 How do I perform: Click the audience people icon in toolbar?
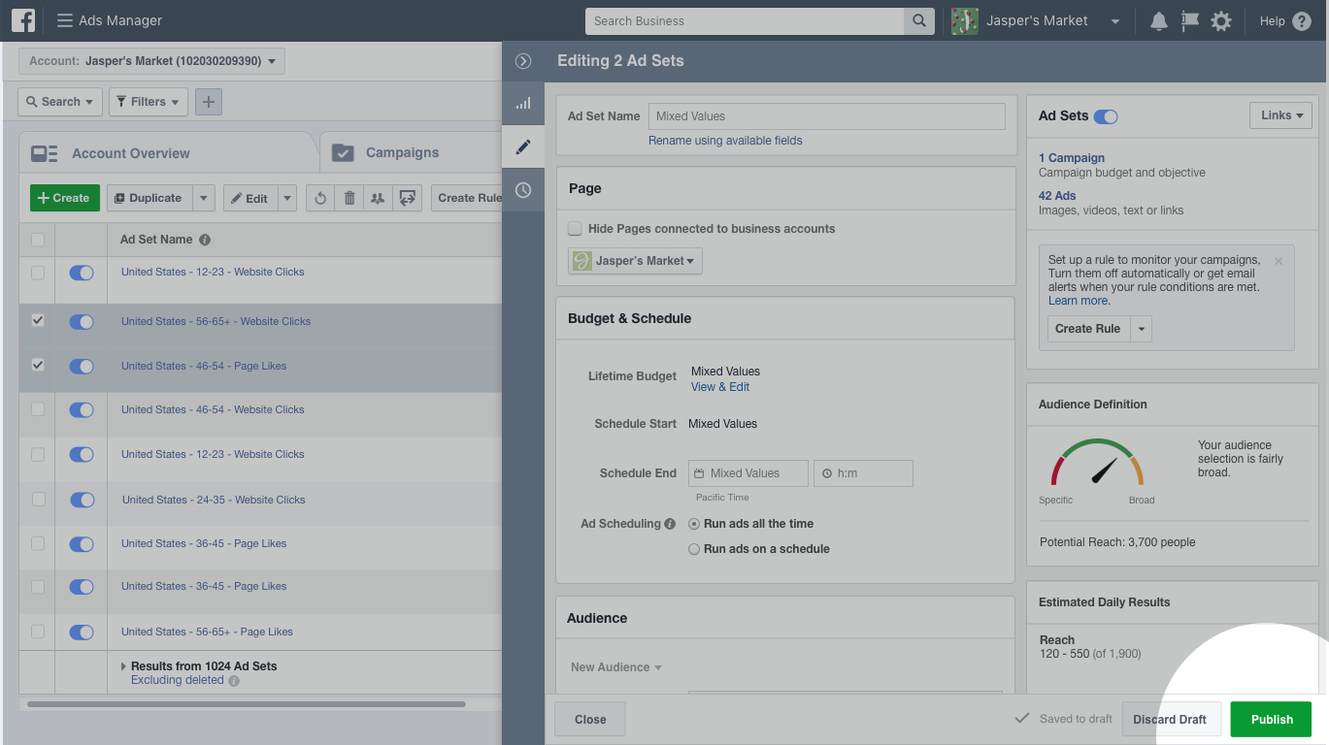[378, 198]
